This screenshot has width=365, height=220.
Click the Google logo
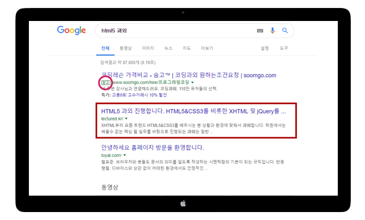click(71, 31)
